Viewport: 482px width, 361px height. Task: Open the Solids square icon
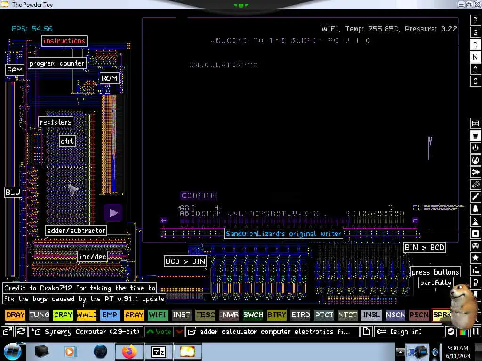point(475,234)
